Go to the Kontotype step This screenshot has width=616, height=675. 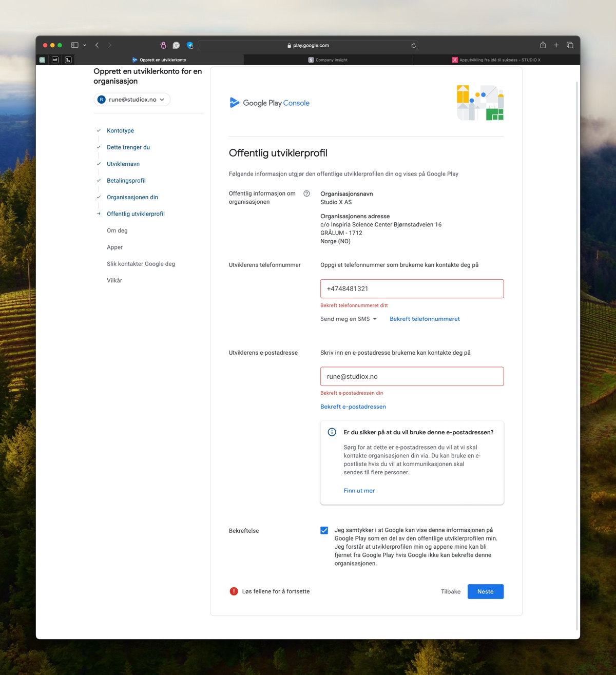point(120,131)
